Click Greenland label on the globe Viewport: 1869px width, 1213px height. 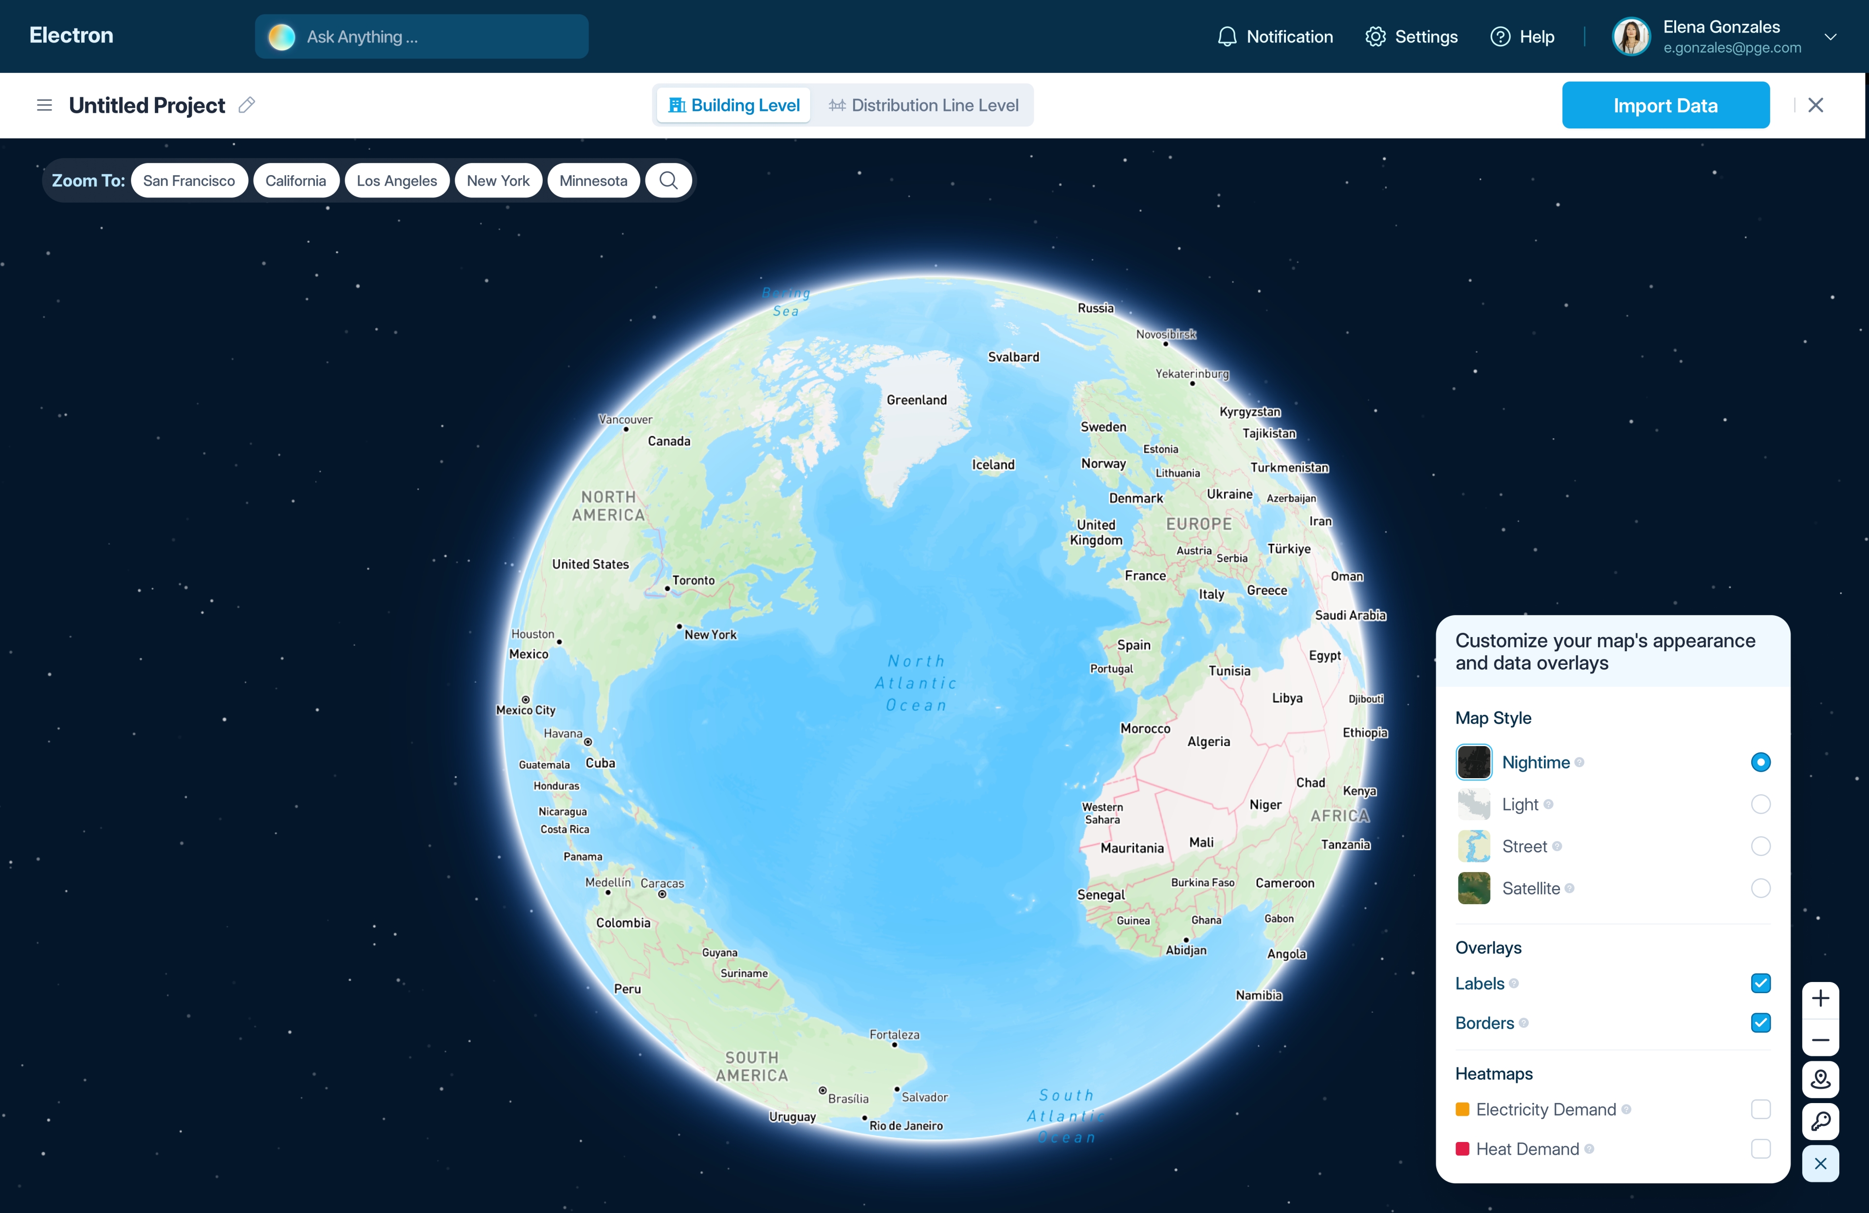pos(916,400)
